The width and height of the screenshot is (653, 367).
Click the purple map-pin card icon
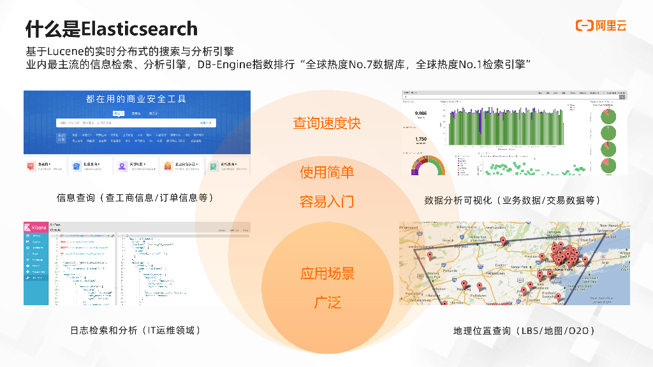[x=122, y=166]
